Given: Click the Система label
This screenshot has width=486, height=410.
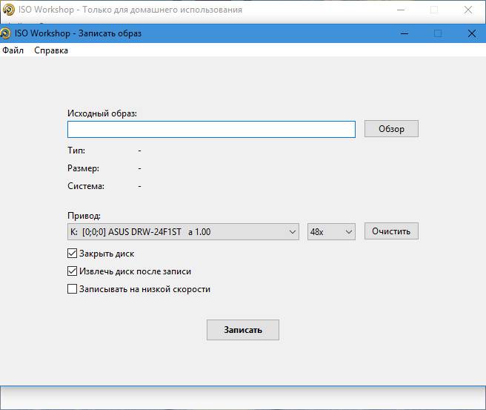Looking at the screenshot, I should click(x=86, y=186).
